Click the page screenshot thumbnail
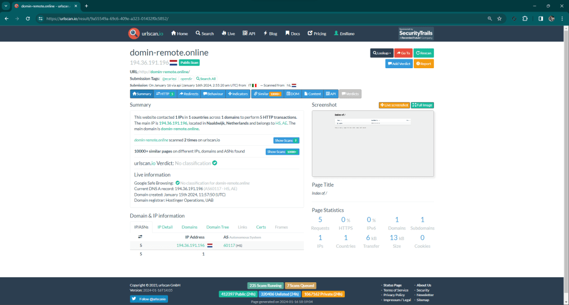The height and width of the screenshot is (305, 569). pyautogui.click(x=373, y=144)
